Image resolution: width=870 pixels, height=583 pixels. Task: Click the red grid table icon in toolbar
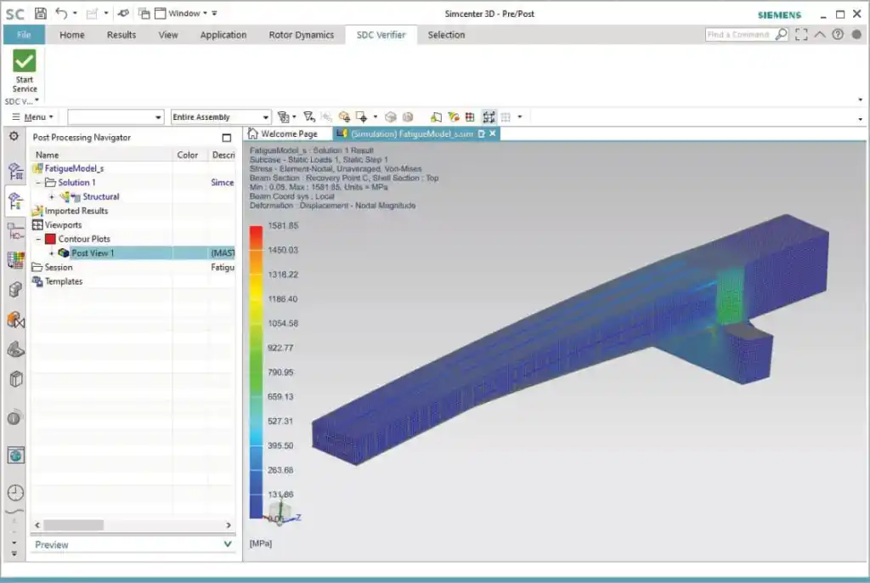pyautogui.click(x=470, y=116)
